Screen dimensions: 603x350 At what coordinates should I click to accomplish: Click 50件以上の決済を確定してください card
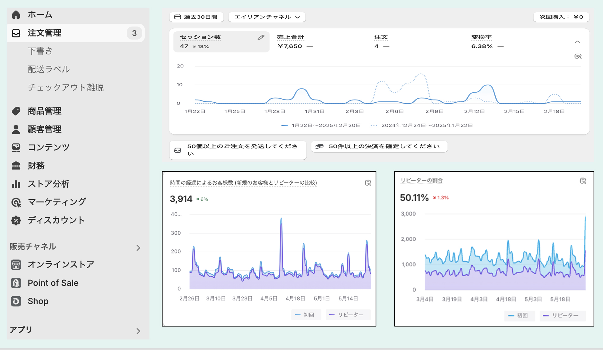click(x=379, y=146)
